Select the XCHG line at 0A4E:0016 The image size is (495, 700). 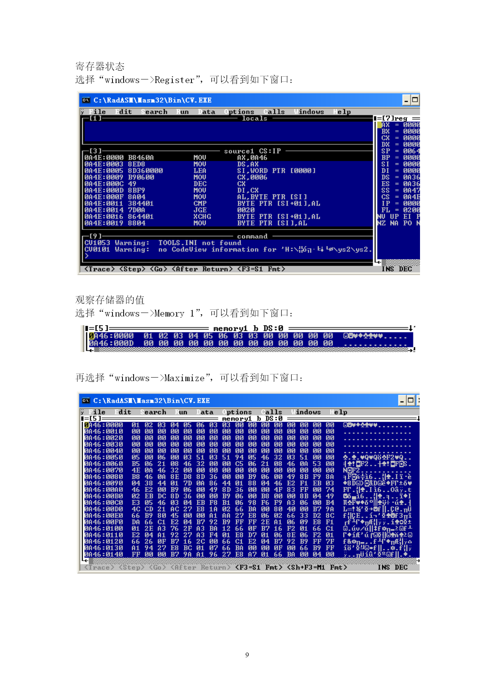[228, 217]
